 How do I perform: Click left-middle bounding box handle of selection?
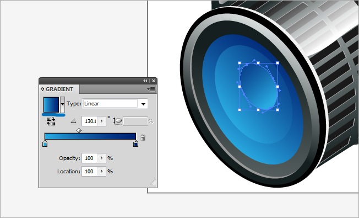(x=240, y=87)
